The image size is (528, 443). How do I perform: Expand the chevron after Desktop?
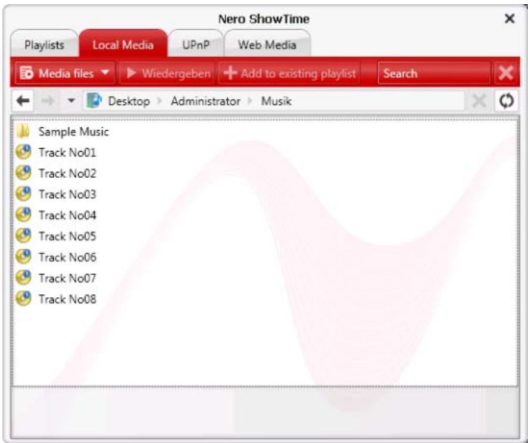[160, 101]
